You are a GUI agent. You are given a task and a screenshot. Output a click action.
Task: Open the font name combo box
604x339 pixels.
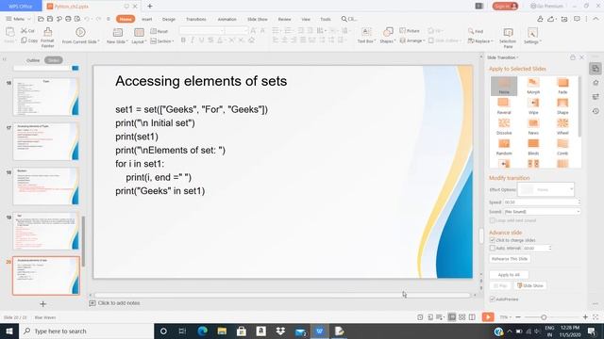coord(202,30)
